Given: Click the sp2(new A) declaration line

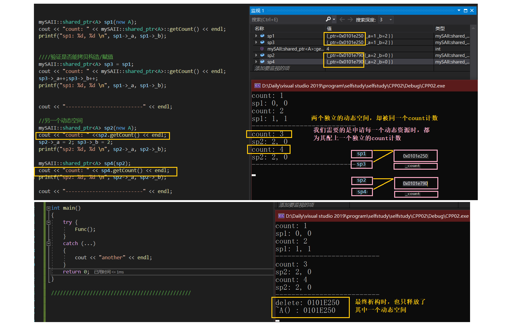Looking at the screenshot, I should (x=88, y=128).
